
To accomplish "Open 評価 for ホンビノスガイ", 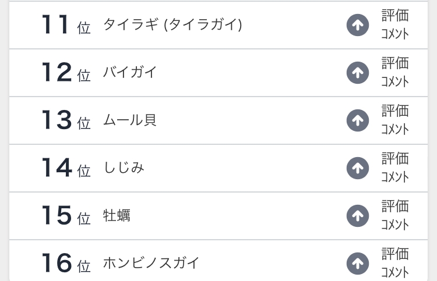I will 395,254.
